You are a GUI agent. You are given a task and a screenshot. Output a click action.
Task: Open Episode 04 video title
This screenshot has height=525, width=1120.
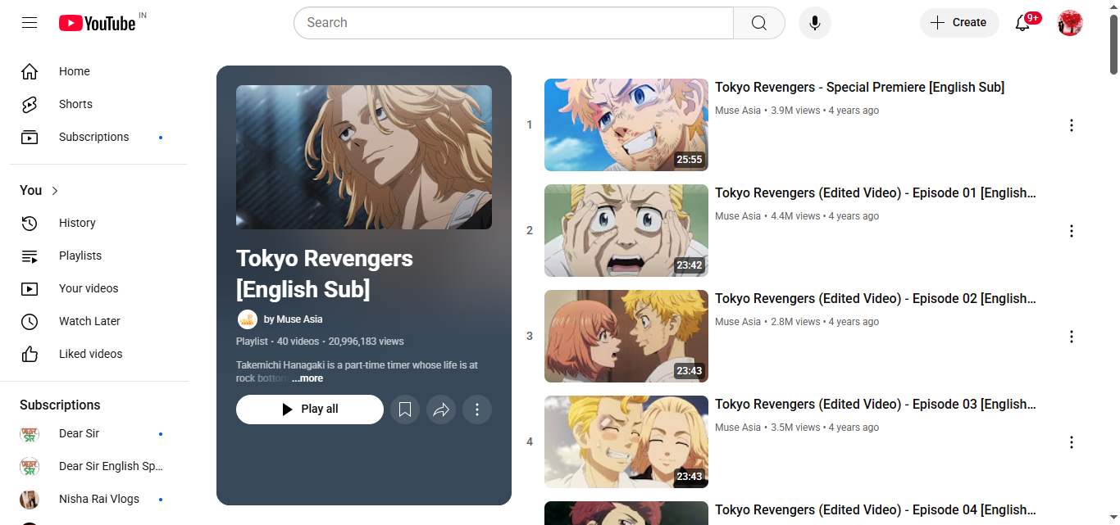(x=876, y=509)
